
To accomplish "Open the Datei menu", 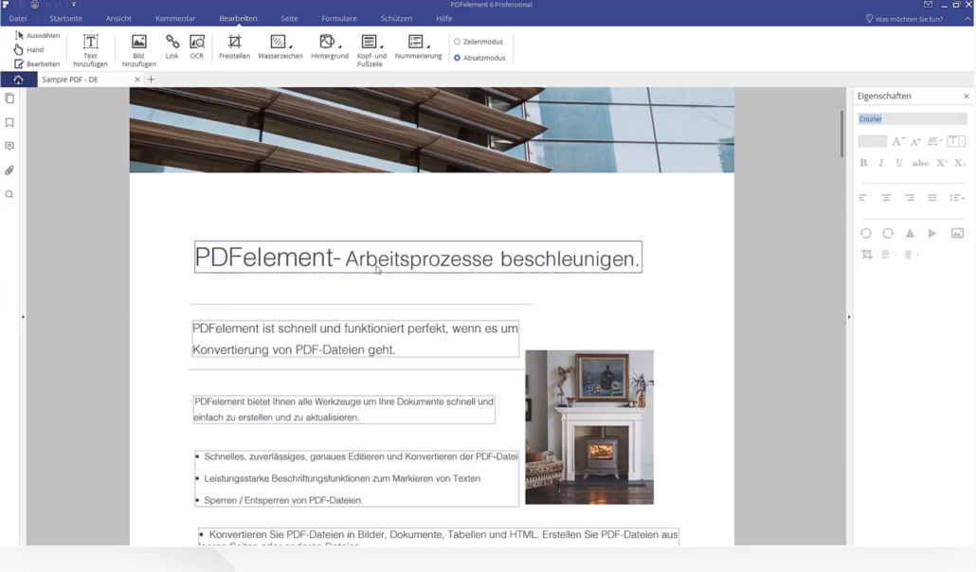I will [x=18, y=19].
